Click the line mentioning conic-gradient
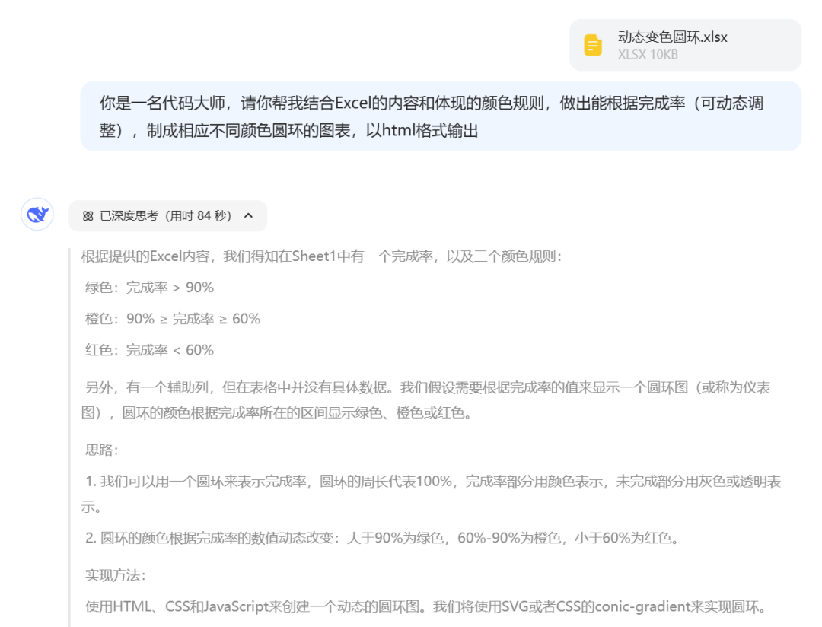The image size is (822, 627). [426, 606]
